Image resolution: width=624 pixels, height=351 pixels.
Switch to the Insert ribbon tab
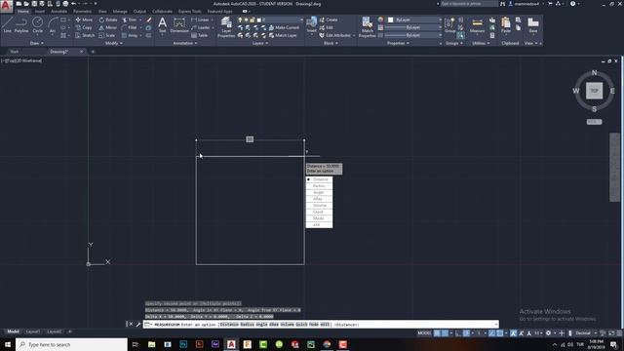point(40,12)
